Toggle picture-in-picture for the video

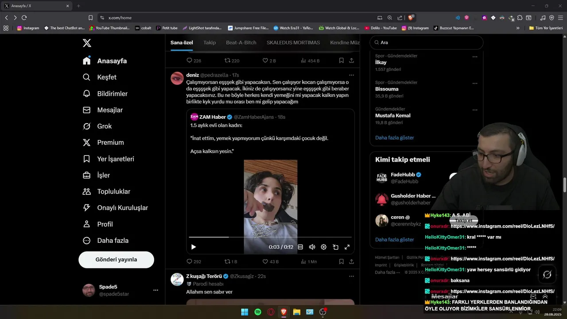(335, 247)
